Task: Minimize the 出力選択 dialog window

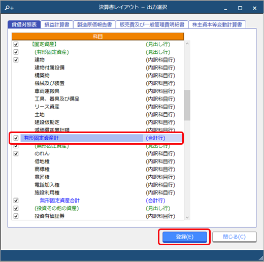Action: tap(225, 8)
